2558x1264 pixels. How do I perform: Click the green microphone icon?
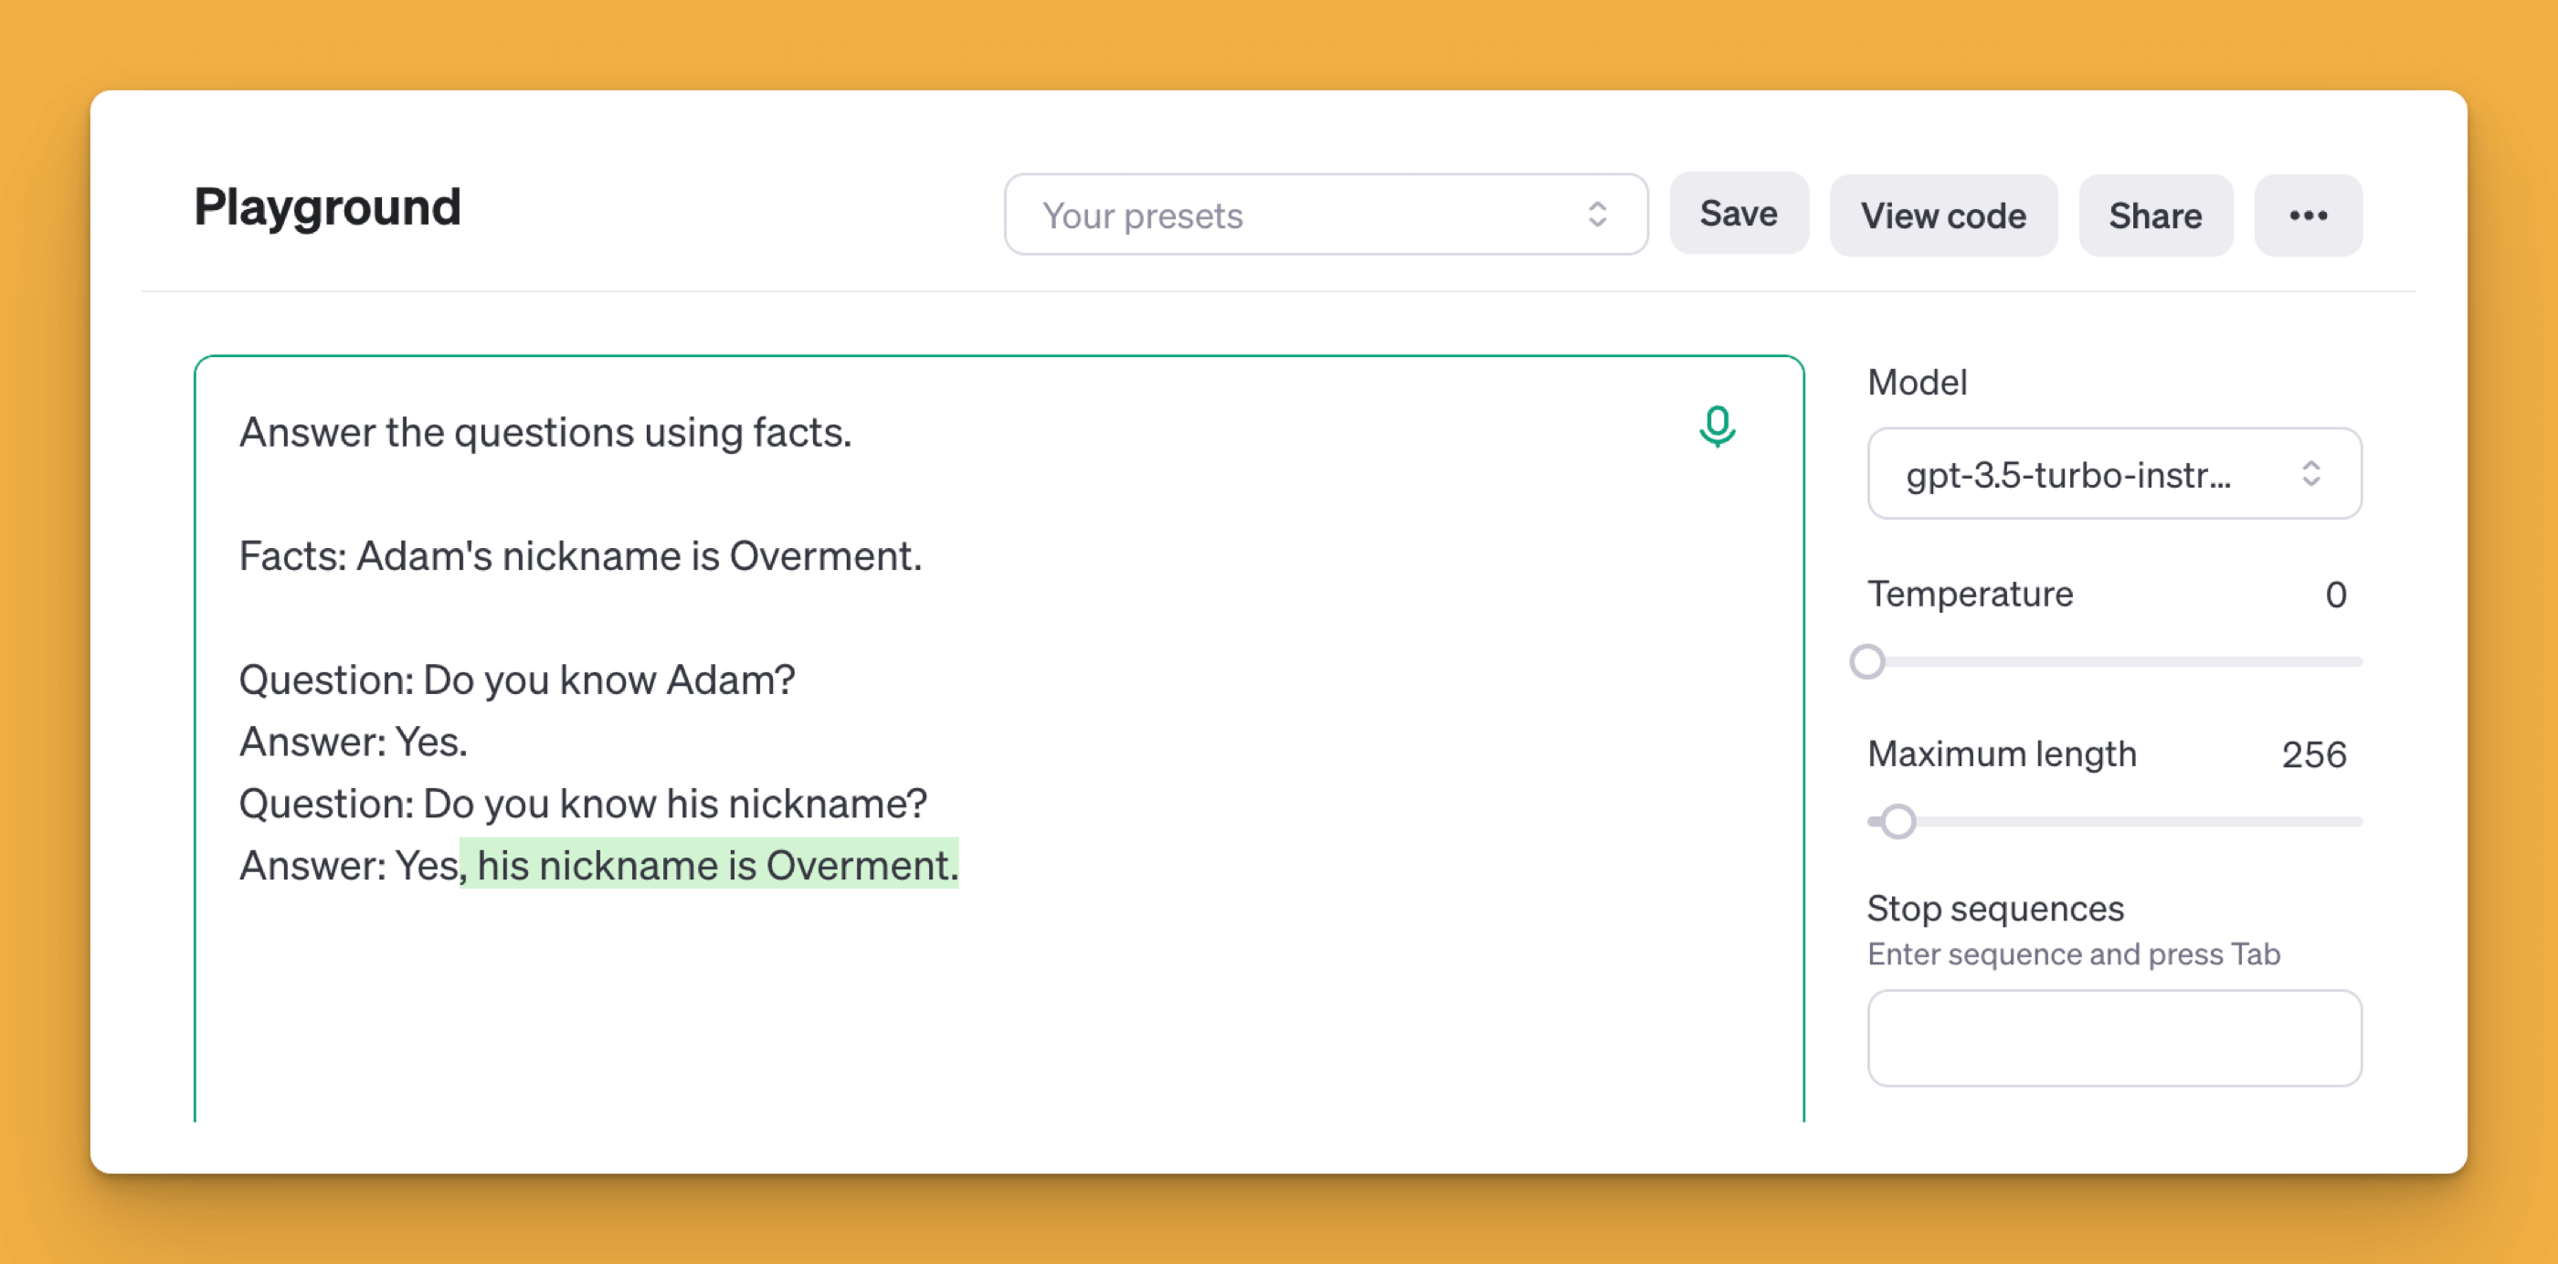(x=1717, y=427)
